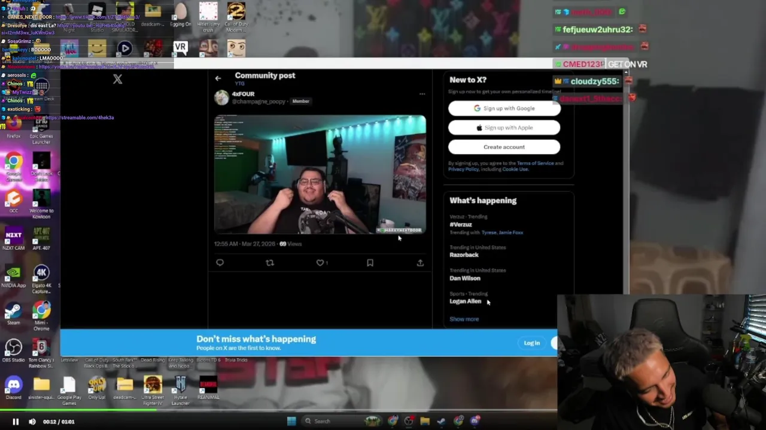Open OBS Studio desktop shortcut
The width and height of the screenshot is (766, 430).
pos(13,351)
